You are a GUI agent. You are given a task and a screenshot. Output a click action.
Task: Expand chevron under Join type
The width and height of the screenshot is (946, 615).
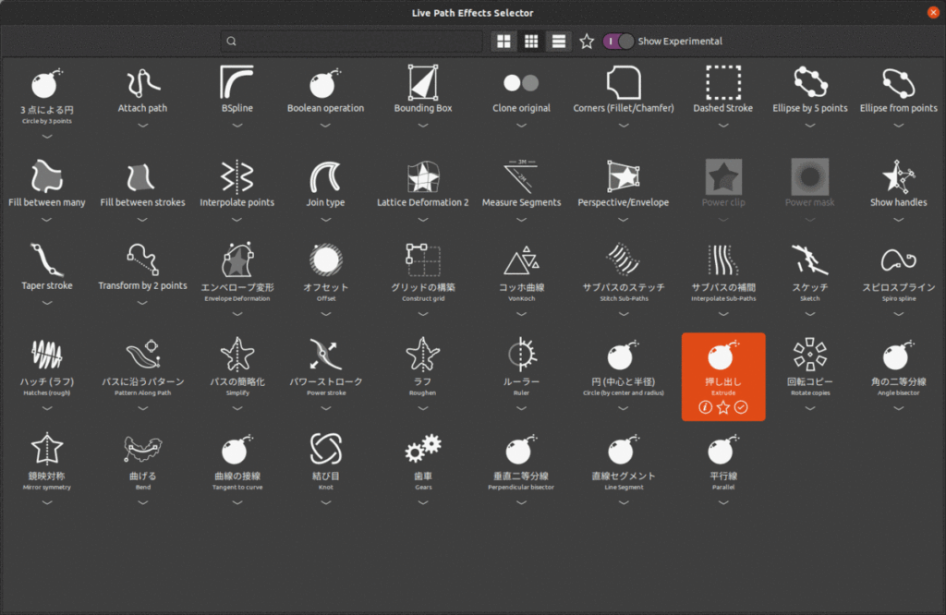click(326, 220)
